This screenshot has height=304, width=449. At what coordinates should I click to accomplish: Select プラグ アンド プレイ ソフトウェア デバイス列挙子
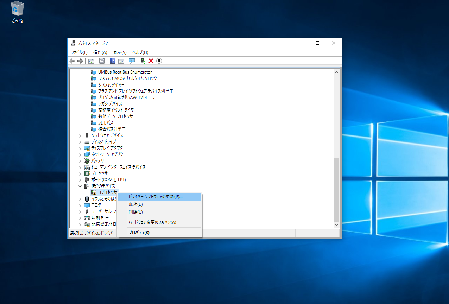click(135, 91)
